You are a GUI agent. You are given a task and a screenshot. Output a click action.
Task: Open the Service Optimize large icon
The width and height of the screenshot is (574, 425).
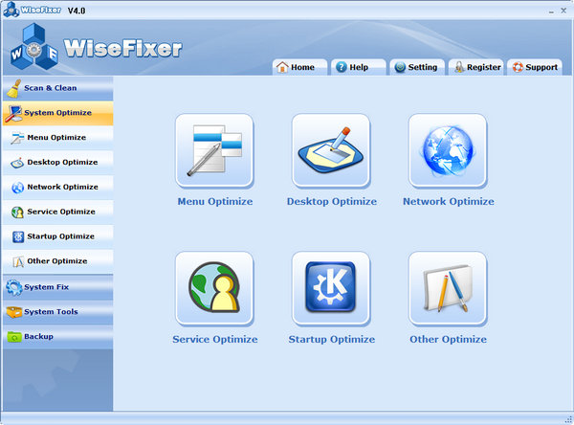(x=214, y=288)
